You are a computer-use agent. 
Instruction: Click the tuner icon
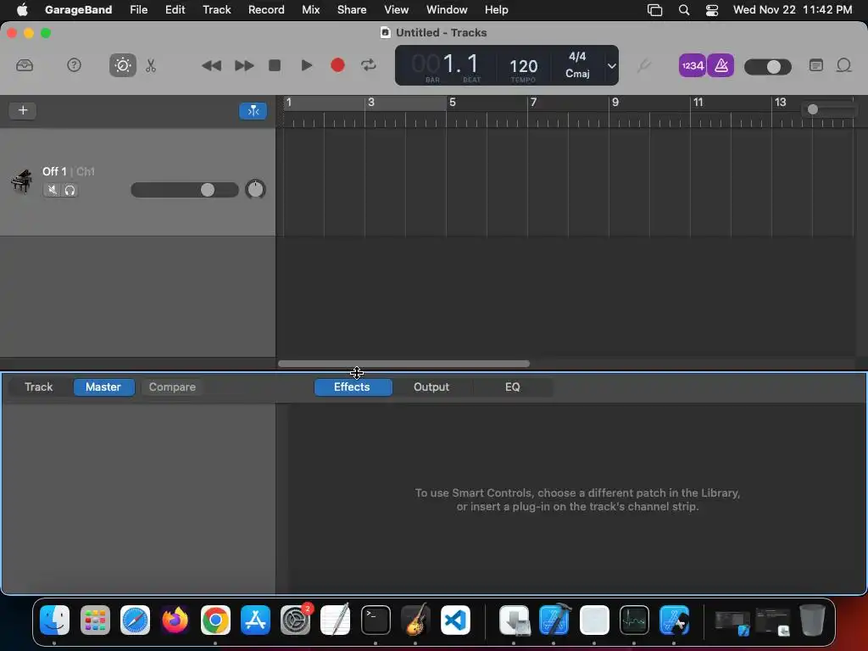pyautogui.click(x=643, y=65)
